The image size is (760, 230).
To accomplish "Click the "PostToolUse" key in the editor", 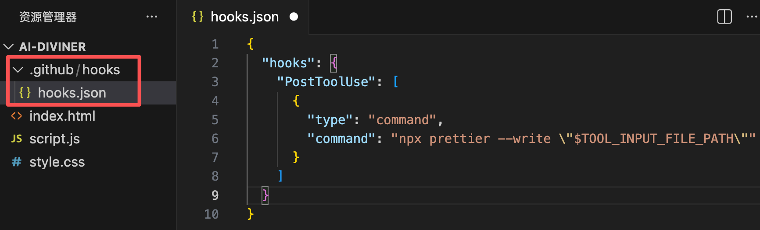I will [326, 82].
